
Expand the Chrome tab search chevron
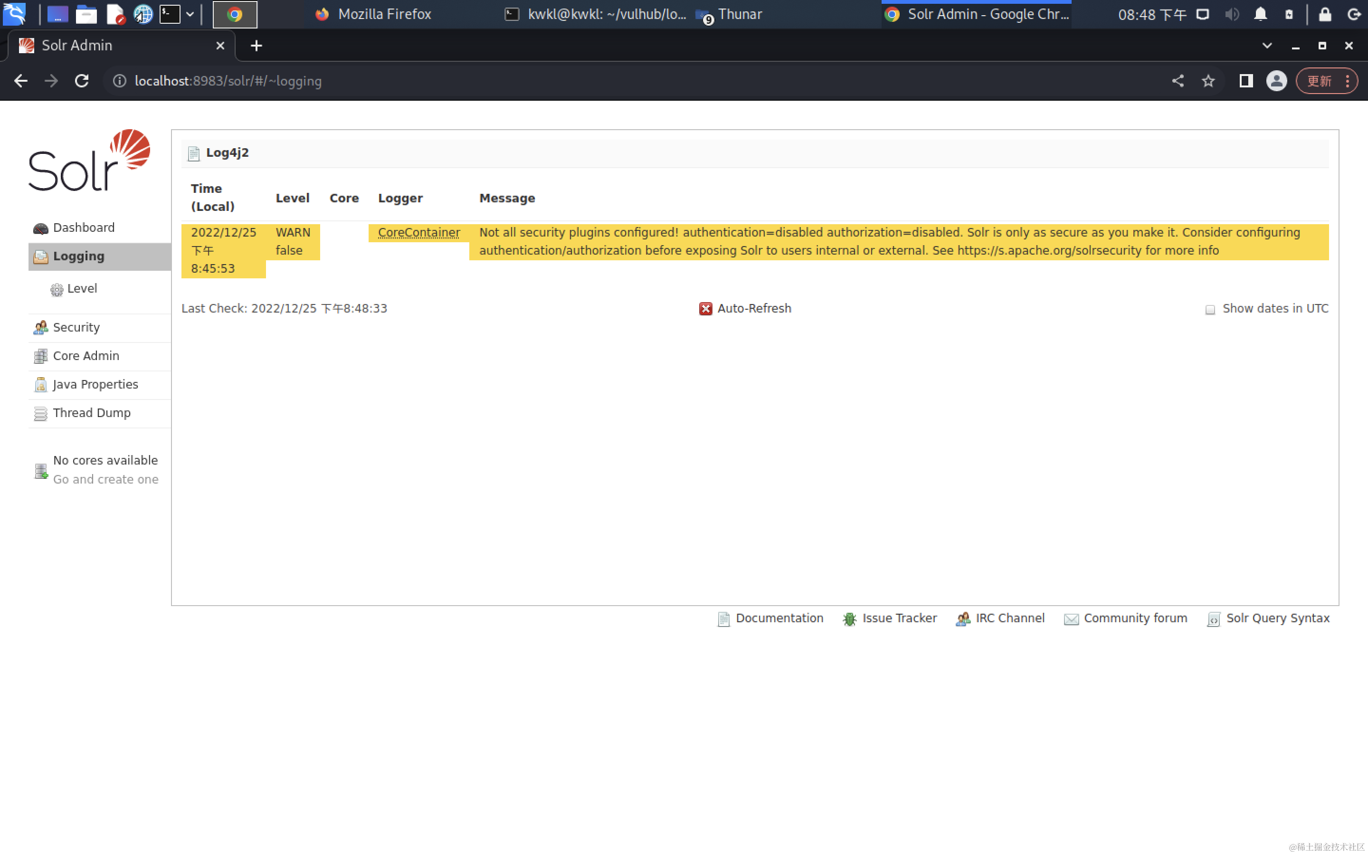click(x=1267, y=46)
